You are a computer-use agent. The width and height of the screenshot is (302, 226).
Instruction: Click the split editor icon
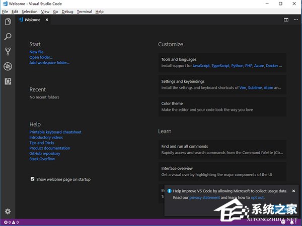(286, 20)
